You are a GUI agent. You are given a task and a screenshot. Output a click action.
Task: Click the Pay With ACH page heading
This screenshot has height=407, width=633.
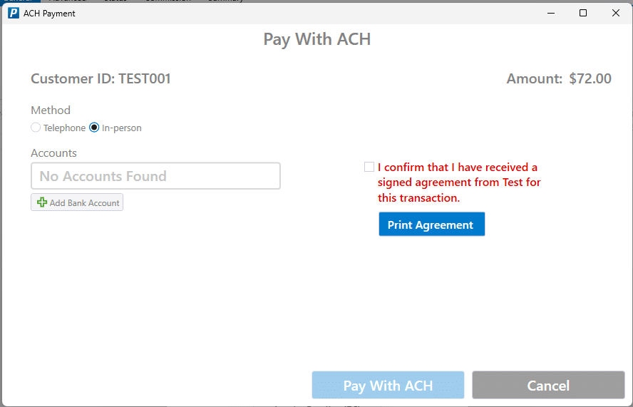317,39
